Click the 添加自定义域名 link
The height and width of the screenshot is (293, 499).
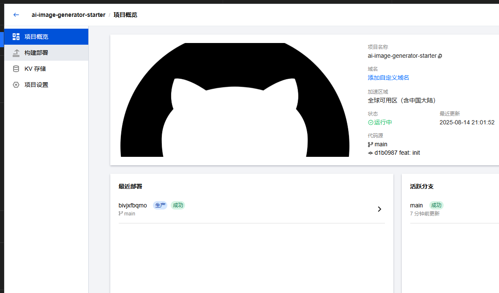point(388,78)
